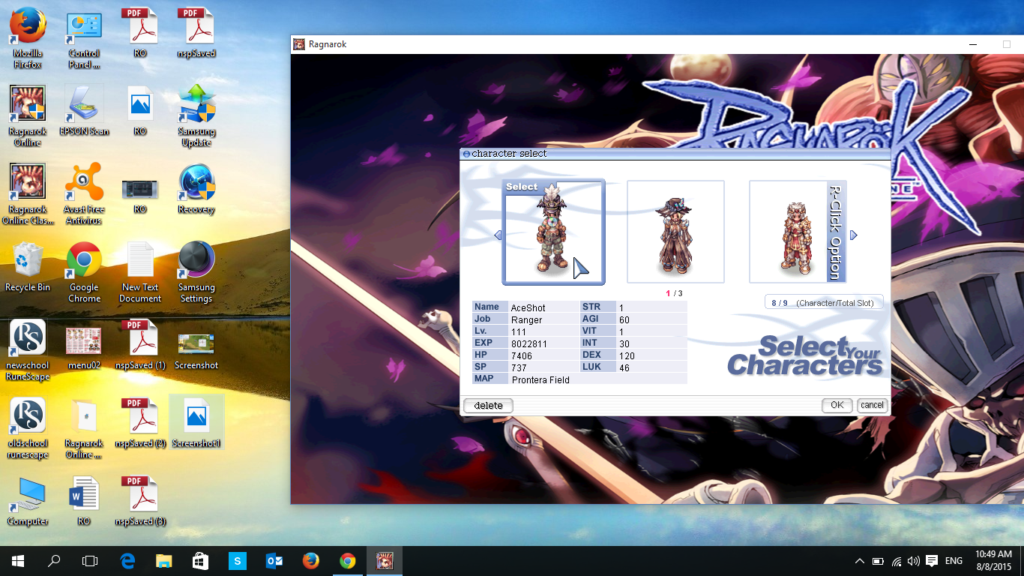The image size is (1024, 576).
Task: Select the nspSaved (3) PDF file
Action: (140, 500)
